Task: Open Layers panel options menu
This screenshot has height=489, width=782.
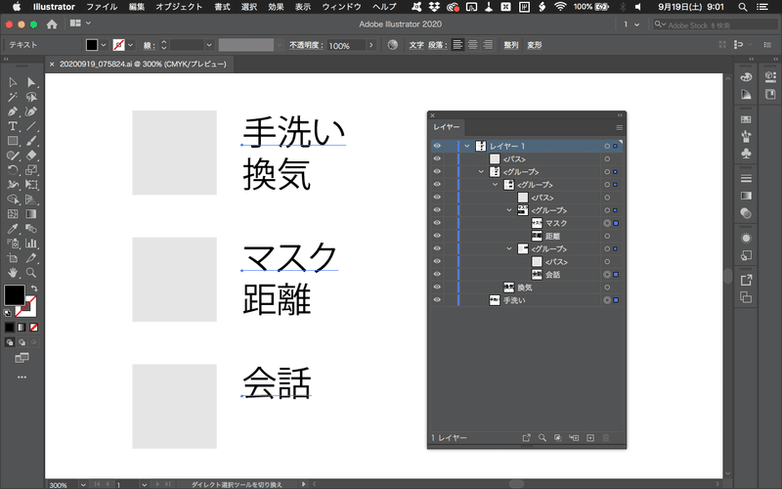Action: (x=619, y=127)
